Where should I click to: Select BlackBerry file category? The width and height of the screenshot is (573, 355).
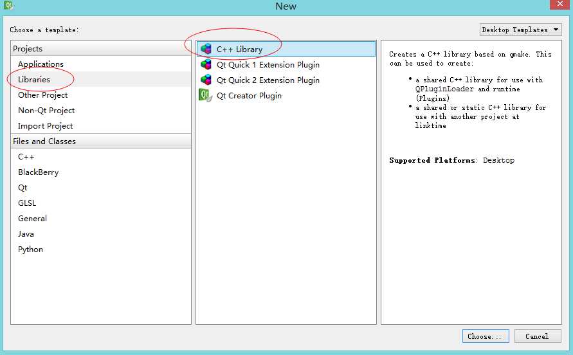coord(101,172)
